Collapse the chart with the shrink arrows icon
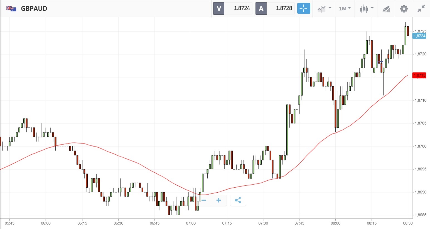This screenshot has height=229, width=430. (x=421, y=9)
